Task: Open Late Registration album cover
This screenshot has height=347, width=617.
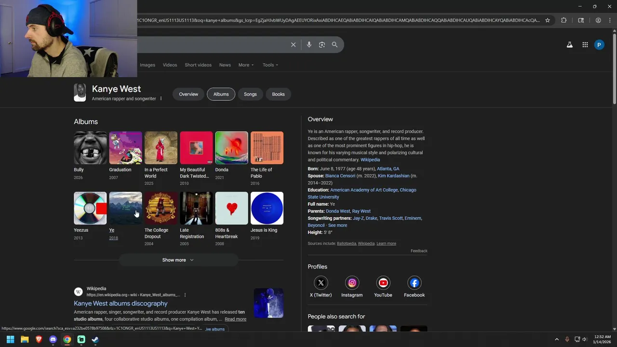Action: (196, 208)
